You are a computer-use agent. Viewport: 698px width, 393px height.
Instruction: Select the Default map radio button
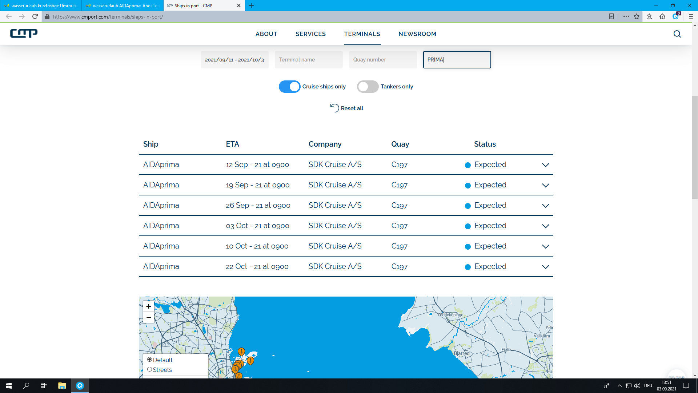coord(149,360)
